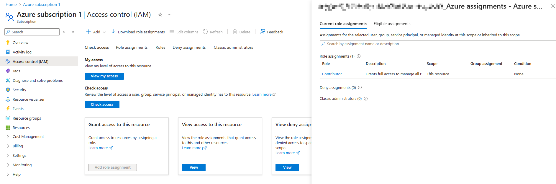The image size is (556, 184).
Task: Click the Events lightning bolt icon
Action: click(8, 109)
